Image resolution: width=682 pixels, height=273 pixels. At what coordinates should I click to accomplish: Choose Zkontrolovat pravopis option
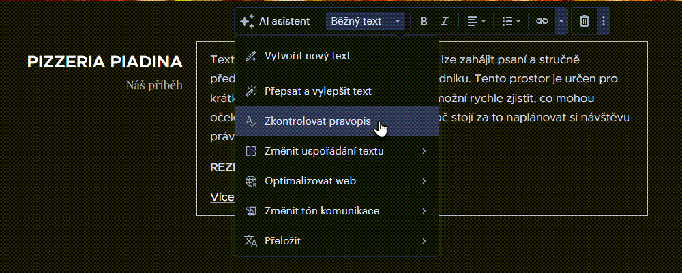tap(318, 121)
